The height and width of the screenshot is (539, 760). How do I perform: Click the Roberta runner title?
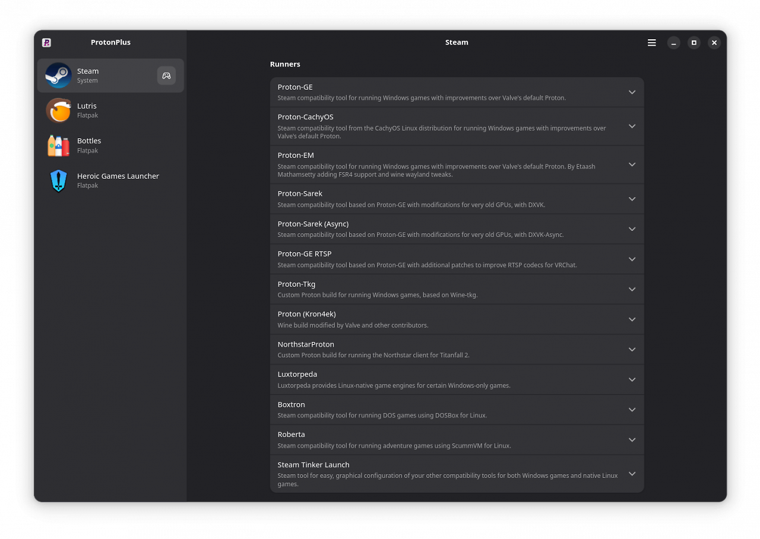[291, 435]
